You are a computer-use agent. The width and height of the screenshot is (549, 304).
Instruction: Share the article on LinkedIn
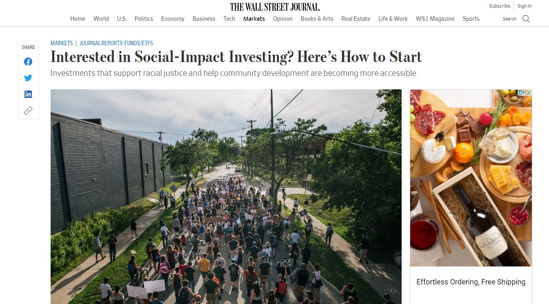(28, 94)
